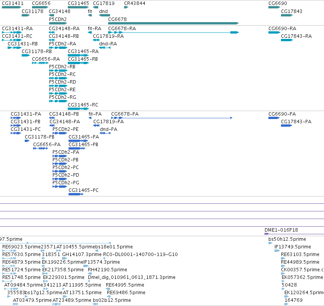The height and width of the screenshot is (306, 324).
Task: Click protein CG6690-PA
Action: 282,114
